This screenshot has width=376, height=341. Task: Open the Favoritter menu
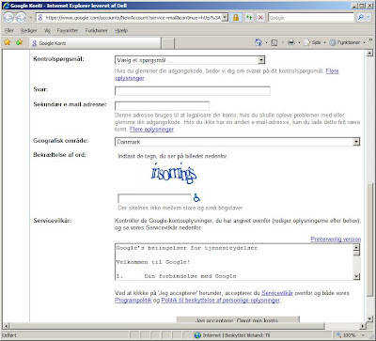[68, 30]
